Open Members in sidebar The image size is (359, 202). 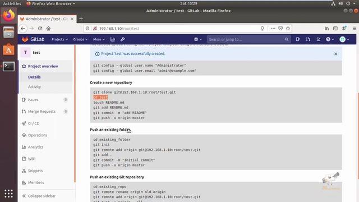pyautogui.click(x=36, y=182)
